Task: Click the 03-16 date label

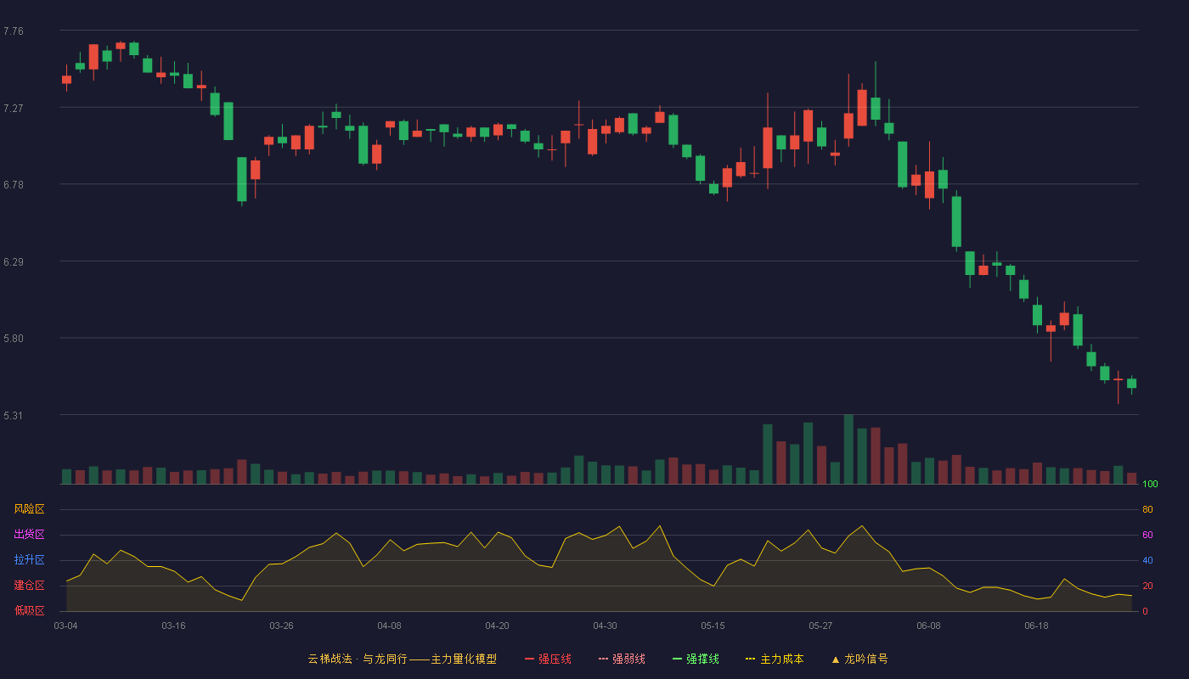Action: pos(173,626)
